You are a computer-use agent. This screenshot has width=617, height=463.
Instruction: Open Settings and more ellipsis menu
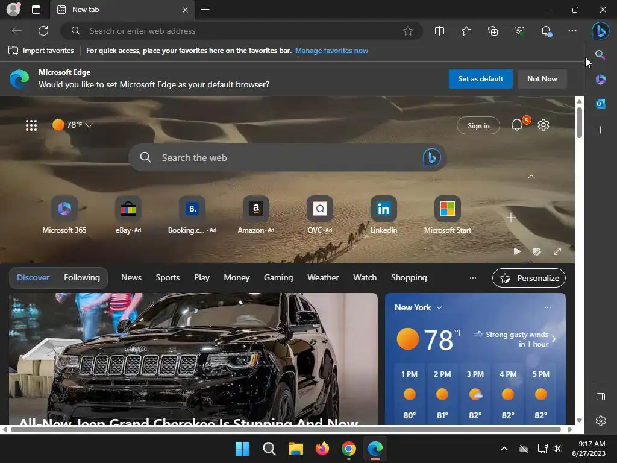click(572, 31)
